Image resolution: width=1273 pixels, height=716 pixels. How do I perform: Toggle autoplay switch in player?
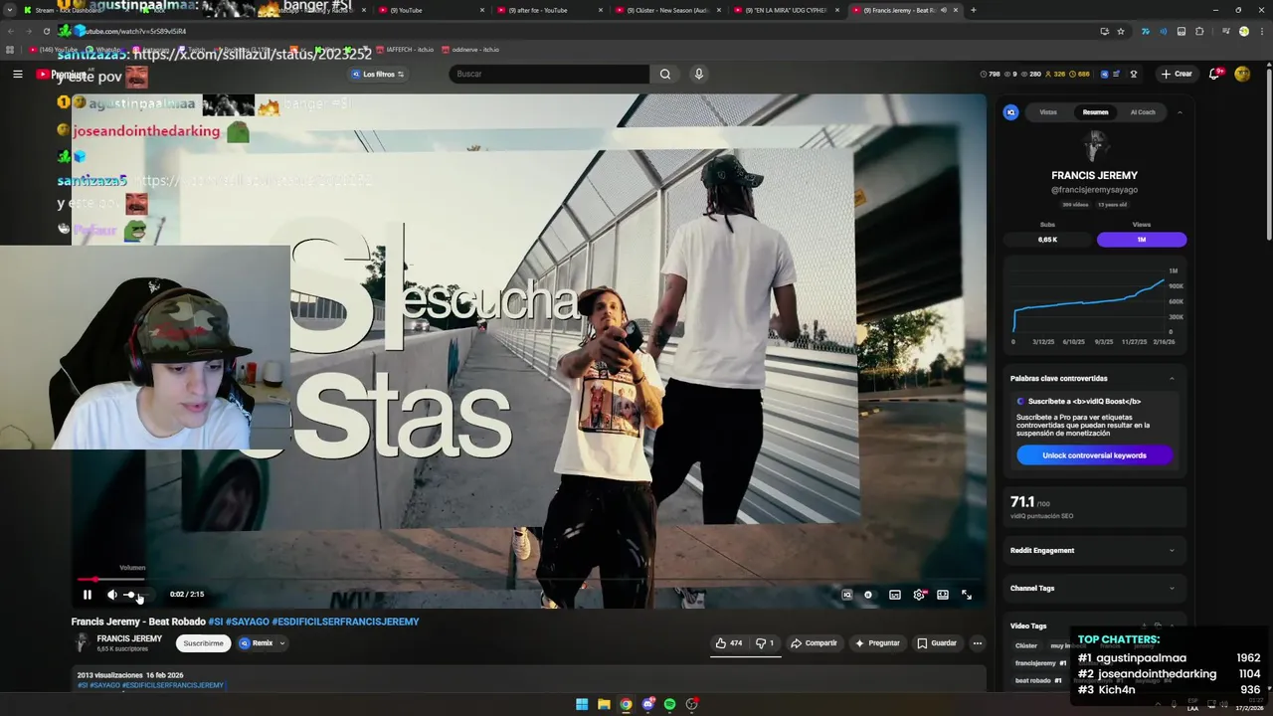coord(868,595)
